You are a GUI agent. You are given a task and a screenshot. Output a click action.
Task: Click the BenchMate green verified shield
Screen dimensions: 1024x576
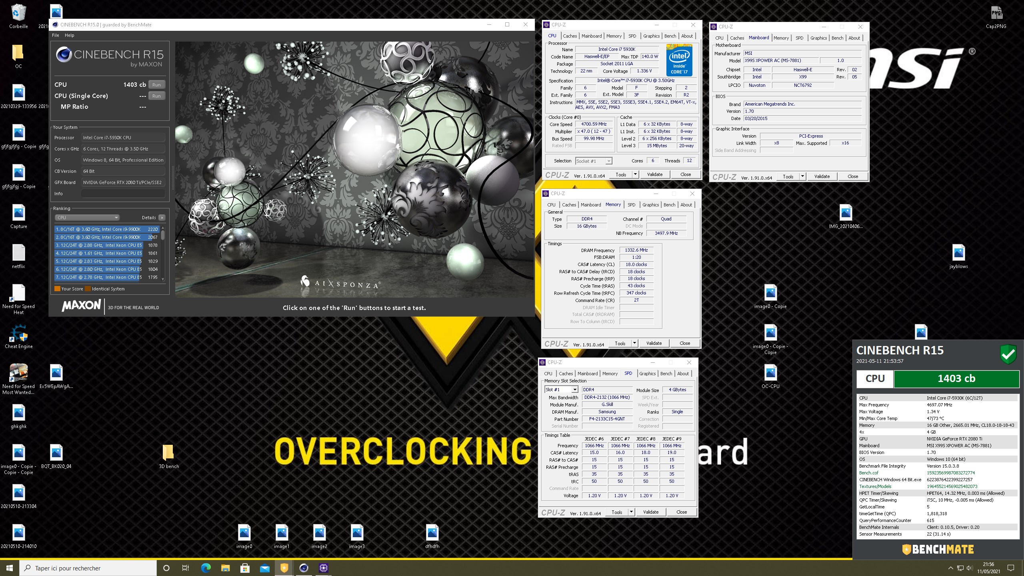coord(1008,354)
